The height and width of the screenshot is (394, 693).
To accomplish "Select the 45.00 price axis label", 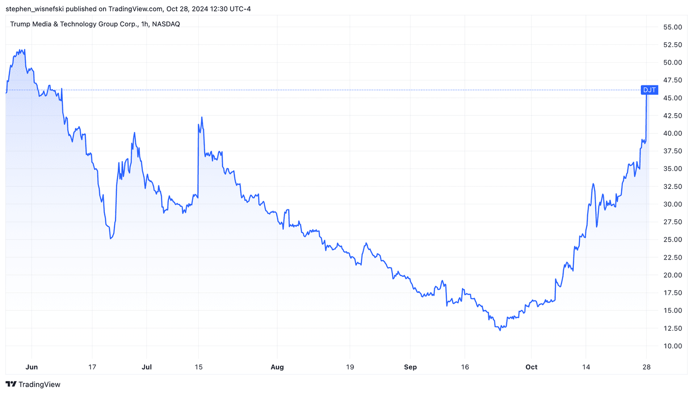I will 673,98.
